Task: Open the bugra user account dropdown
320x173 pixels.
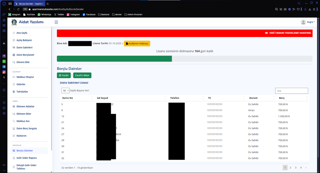Action: click(x=308, y=22)
